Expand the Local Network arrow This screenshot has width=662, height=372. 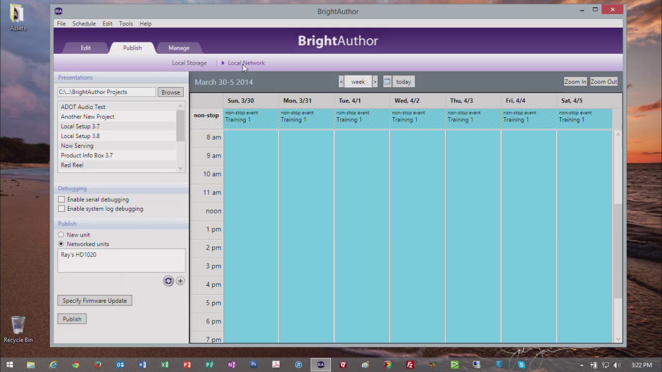pyautogui.click(x=223, y=63)
